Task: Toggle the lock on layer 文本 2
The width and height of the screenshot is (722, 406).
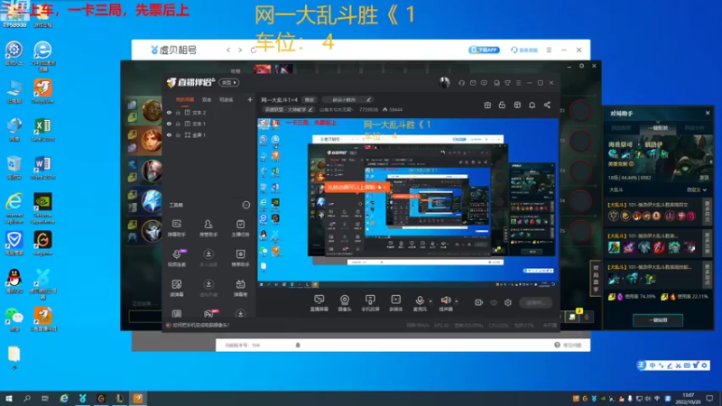Action: coord(178,112)
